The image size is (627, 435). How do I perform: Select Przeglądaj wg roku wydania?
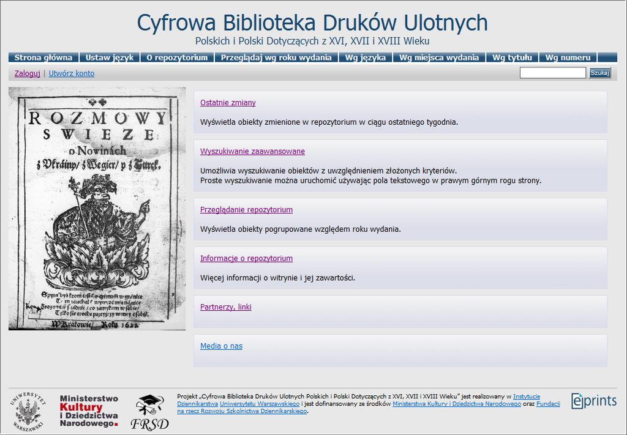tap(276, 58)
